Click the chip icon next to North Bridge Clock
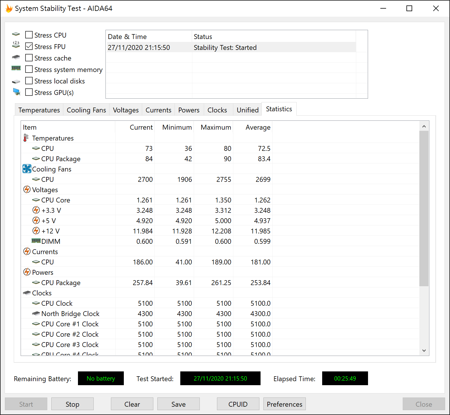The image size is (450, 415). tap(36, 313)
